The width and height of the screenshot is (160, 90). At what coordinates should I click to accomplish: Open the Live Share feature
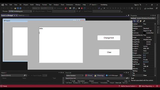(149, 8)
